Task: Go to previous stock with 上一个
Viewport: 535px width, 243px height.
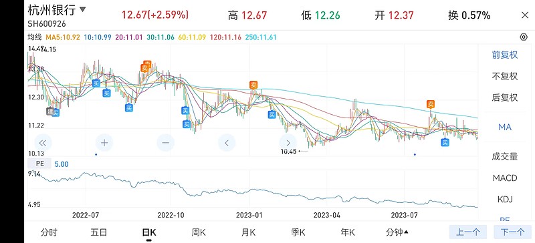Action: pyautogui.click(x=467, y=232)
